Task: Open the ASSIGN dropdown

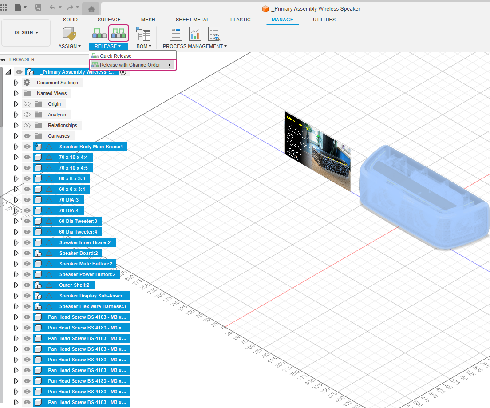Action: [x=69, y=46]
